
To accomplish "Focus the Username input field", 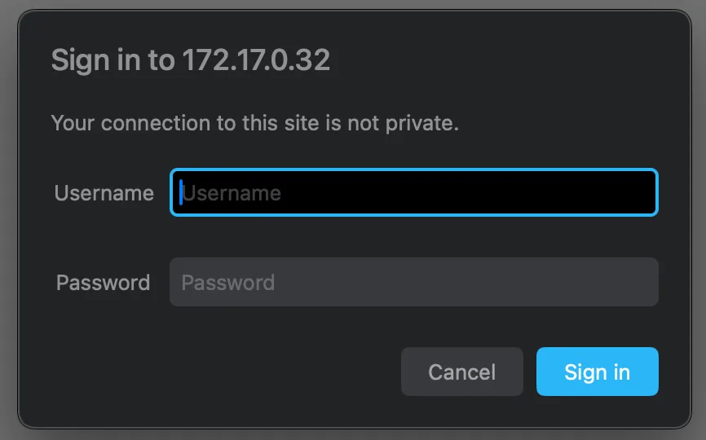I will pyautogui.click(x=414, y=192).
